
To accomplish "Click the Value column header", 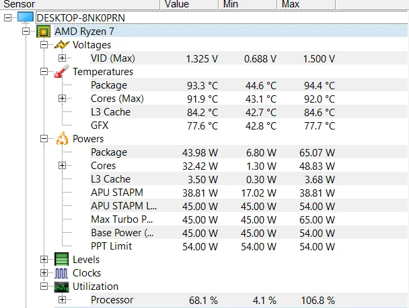I will click(189, 5).
